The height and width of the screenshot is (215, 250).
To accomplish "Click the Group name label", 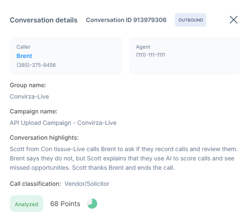I will (x=28, y=85).
